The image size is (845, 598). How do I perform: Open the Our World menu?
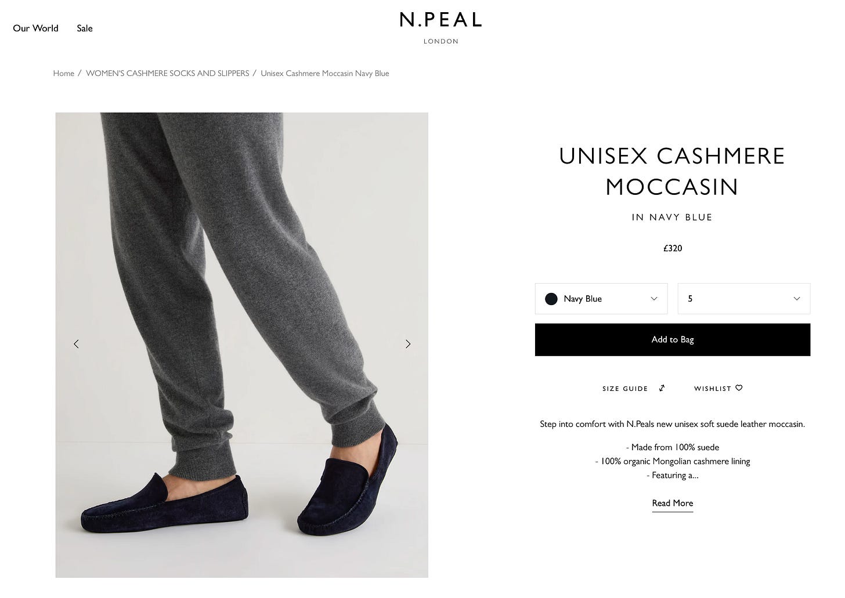[x=35, y=28]
